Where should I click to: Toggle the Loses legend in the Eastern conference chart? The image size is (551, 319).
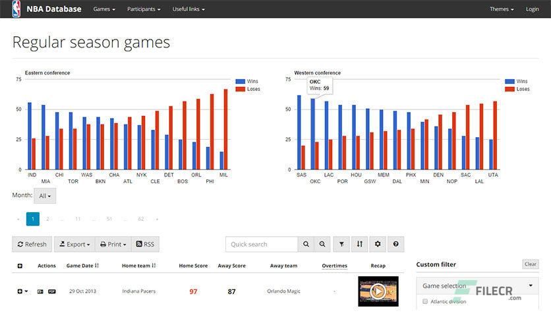(x=248, y=89)
